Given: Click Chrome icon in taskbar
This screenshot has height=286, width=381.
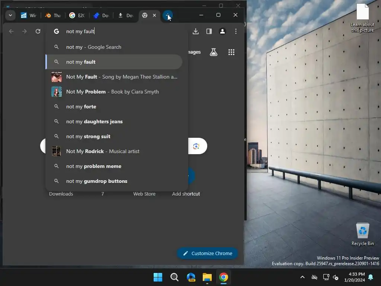Looking at the screenshot, I should [224, 277].
